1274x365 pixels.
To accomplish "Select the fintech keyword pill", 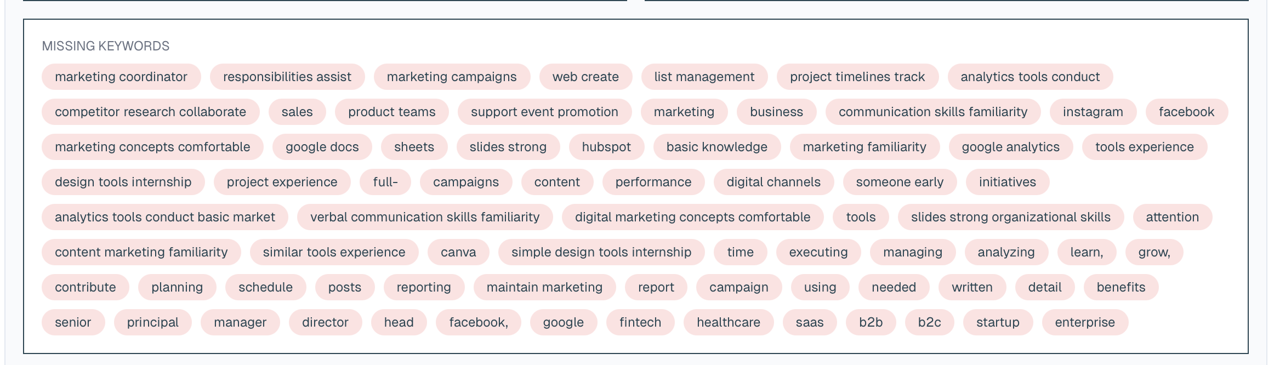I will [x=640, y=322].
